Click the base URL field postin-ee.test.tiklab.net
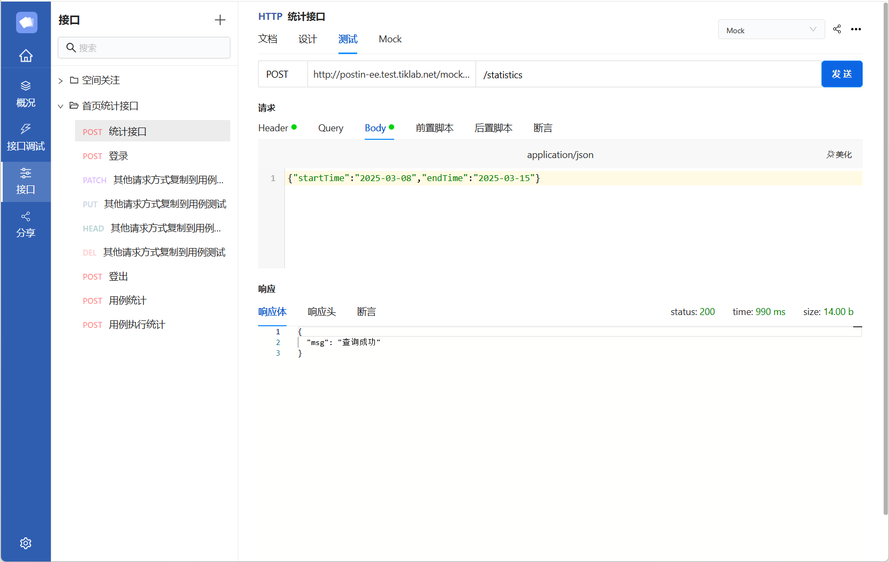The width and height of the screenshot is (889, 562). (391, 74)
